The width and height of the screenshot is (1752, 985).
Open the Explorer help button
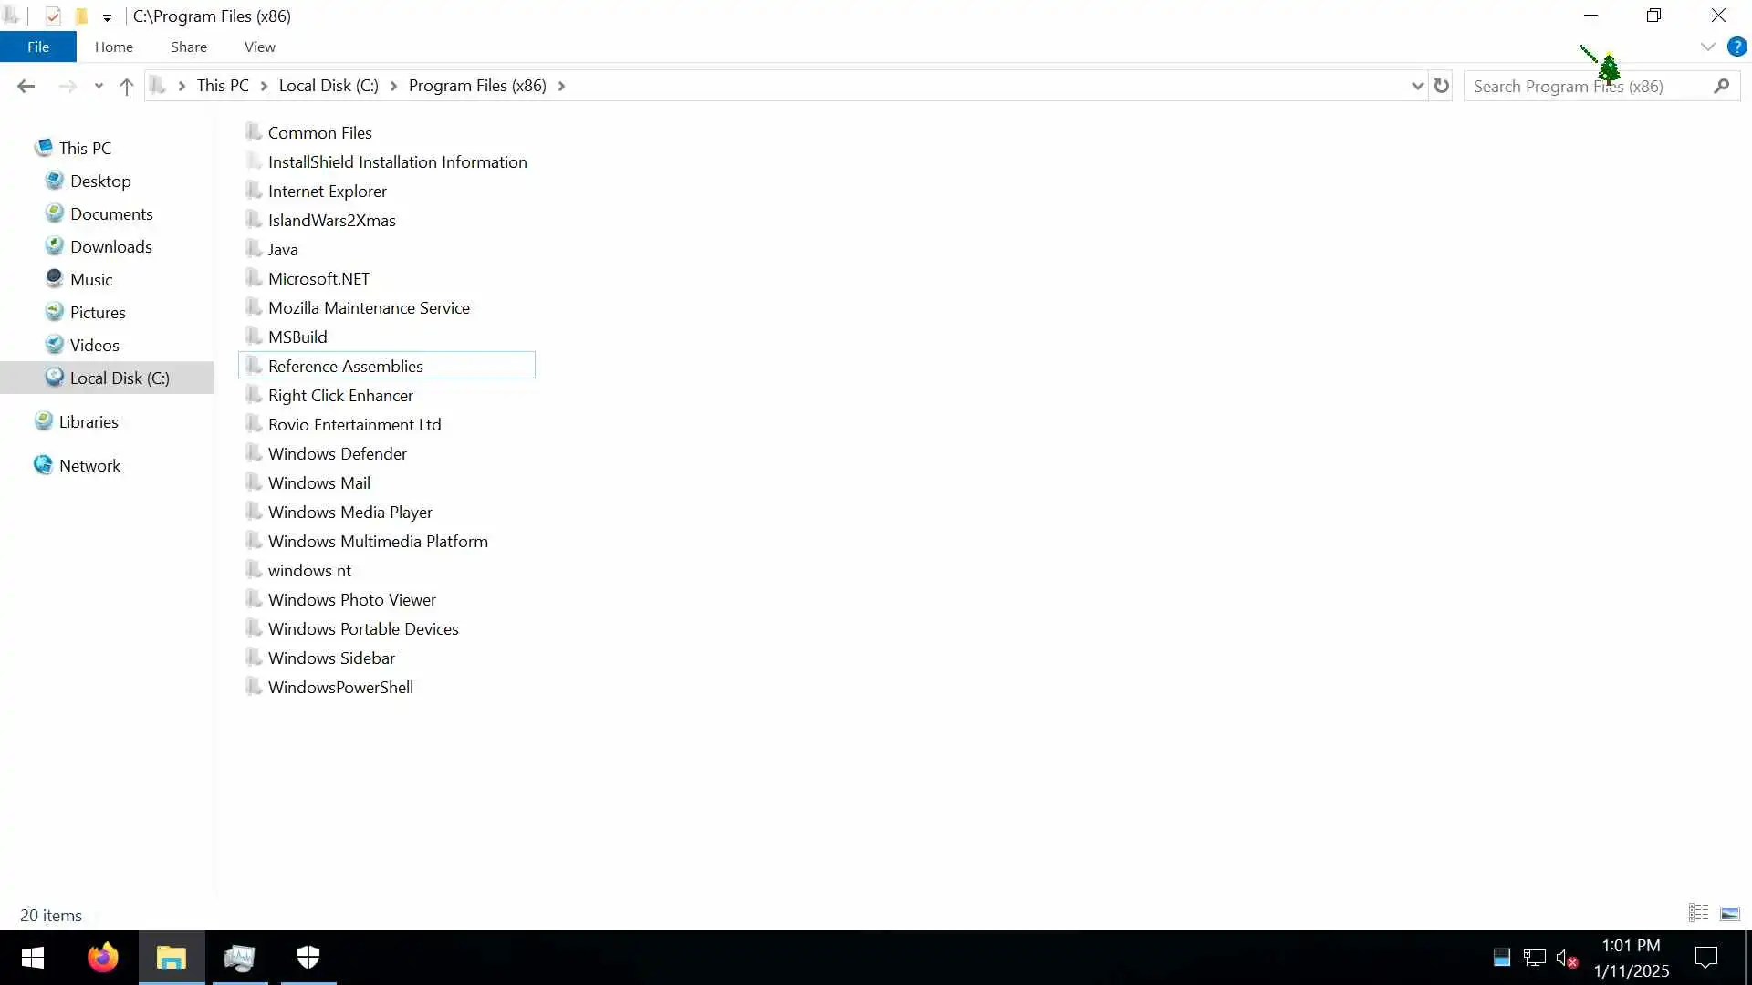[1736, 47]
